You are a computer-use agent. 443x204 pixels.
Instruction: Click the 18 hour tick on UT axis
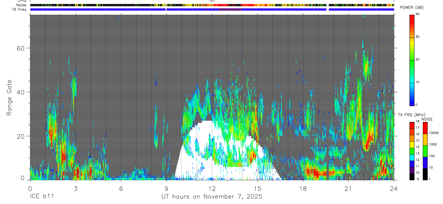point(303,188)
